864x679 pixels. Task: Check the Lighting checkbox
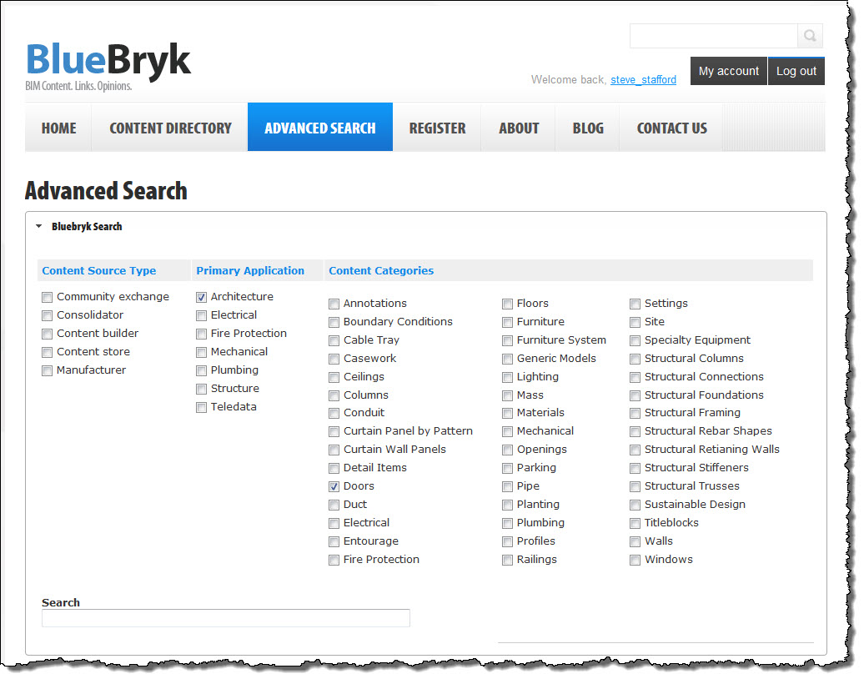pos(508,378)
